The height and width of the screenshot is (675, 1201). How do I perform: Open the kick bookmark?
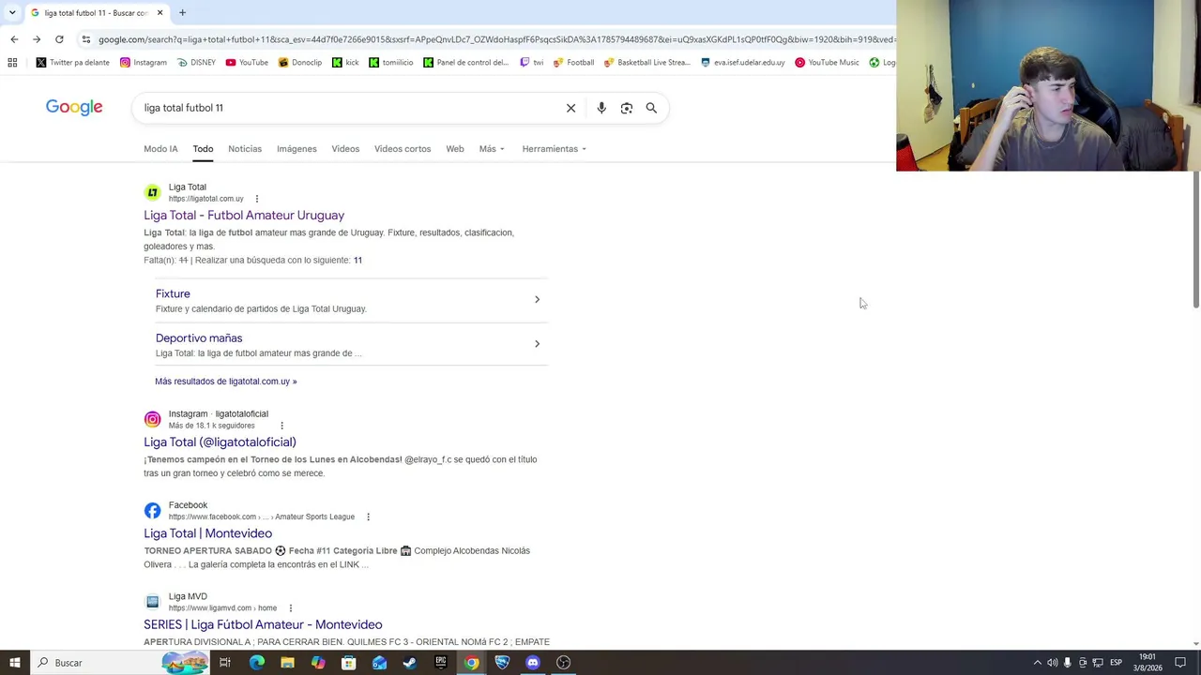[345, 63]
